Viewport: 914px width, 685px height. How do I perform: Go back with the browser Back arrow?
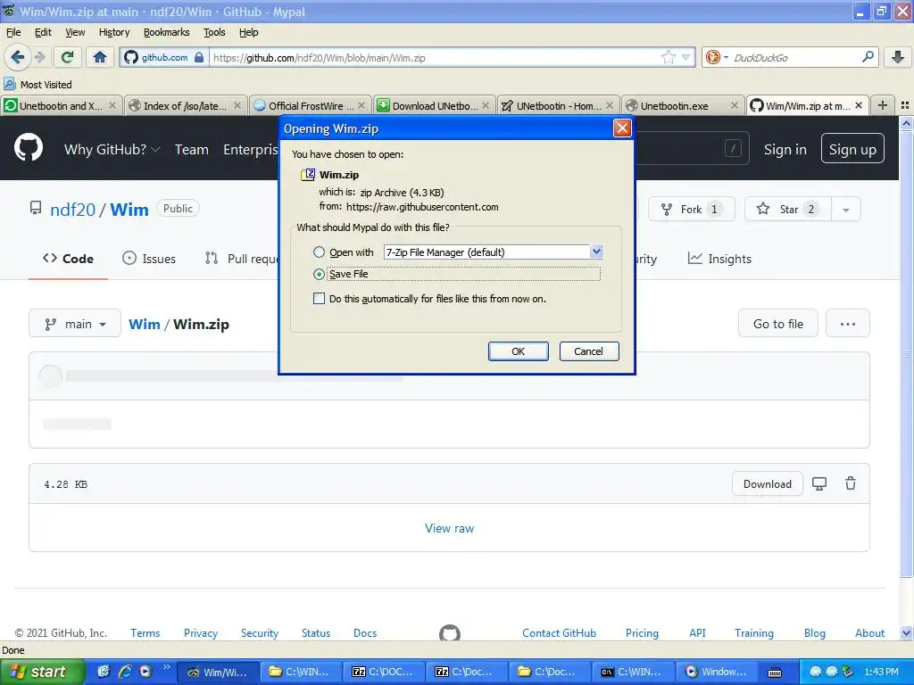coord(17,57)
